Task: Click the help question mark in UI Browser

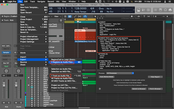Action: tap(100, 89)
